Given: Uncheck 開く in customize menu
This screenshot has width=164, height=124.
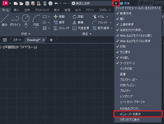Looking at the screenshot, I should pos(138,19).
